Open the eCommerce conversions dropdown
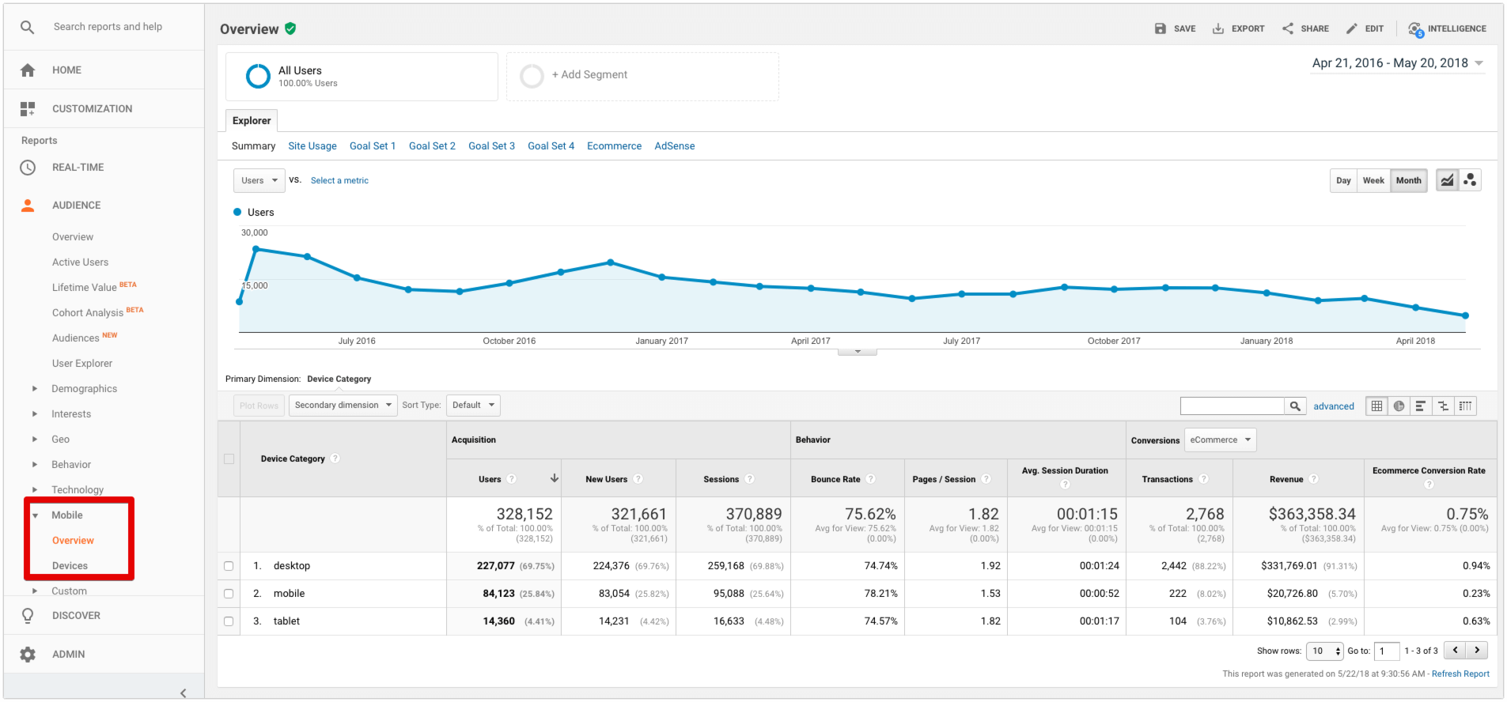1507x702 pixels. (1220, 440)
